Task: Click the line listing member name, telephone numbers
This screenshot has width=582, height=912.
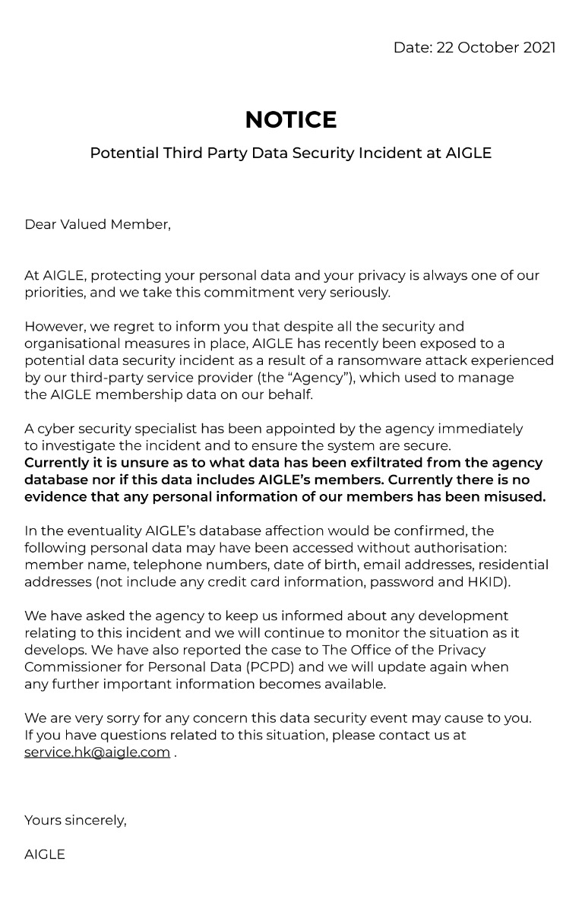Action: (x=286, y=565)
